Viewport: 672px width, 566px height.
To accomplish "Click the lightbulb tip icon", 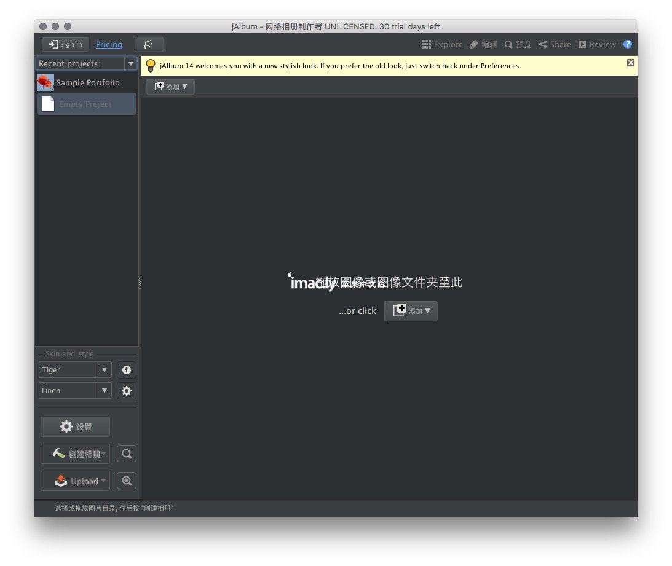I will tap(151, 66).
